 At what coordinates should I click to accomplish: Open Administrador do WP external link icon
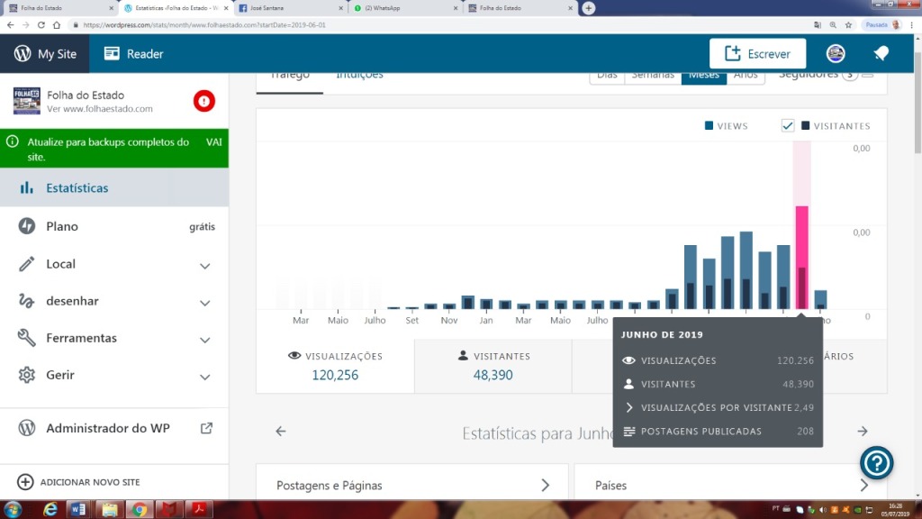[206, 428]
